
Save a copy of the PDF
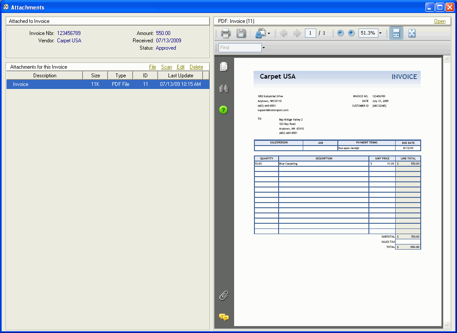(x=241, y=33)
